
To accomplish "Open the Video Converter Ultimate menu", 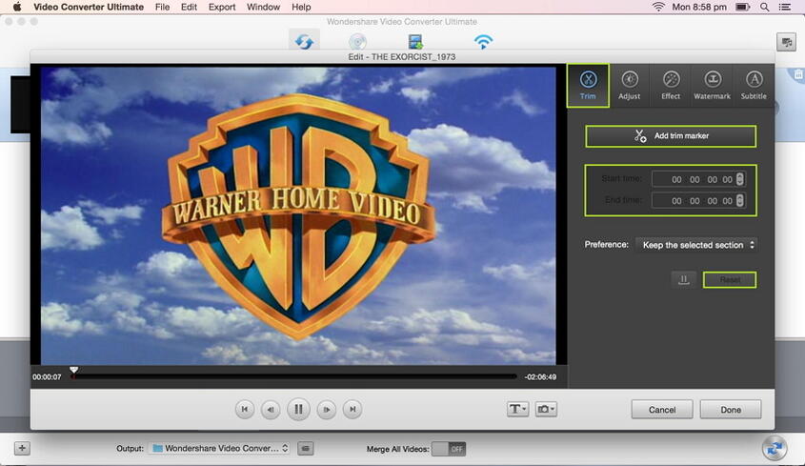I will 89,7.
